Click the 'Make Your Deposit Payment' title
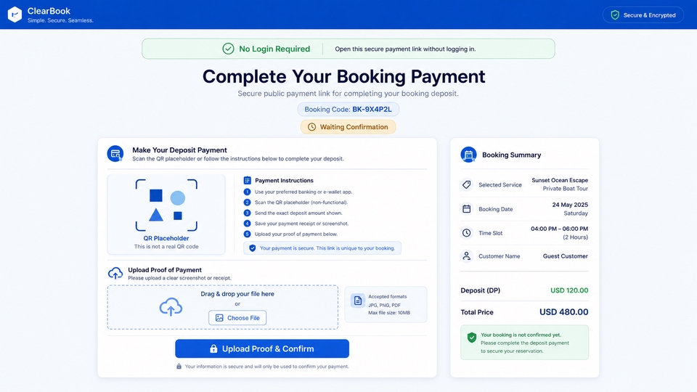Viewport: 697px width, 392px height. [179, 150]
